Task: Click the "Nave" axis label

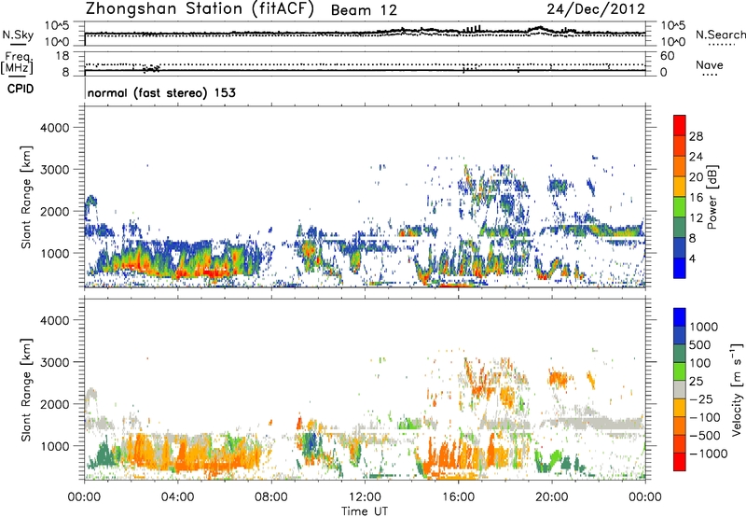Action: coord(710,64)
